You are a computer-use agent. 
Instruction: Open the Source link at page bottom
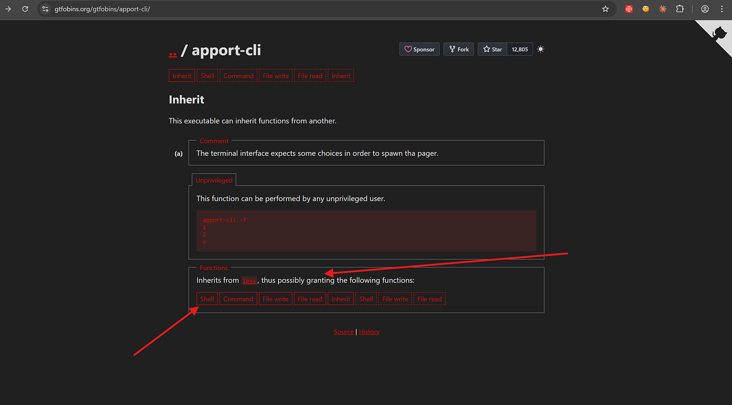click(344, 332)
